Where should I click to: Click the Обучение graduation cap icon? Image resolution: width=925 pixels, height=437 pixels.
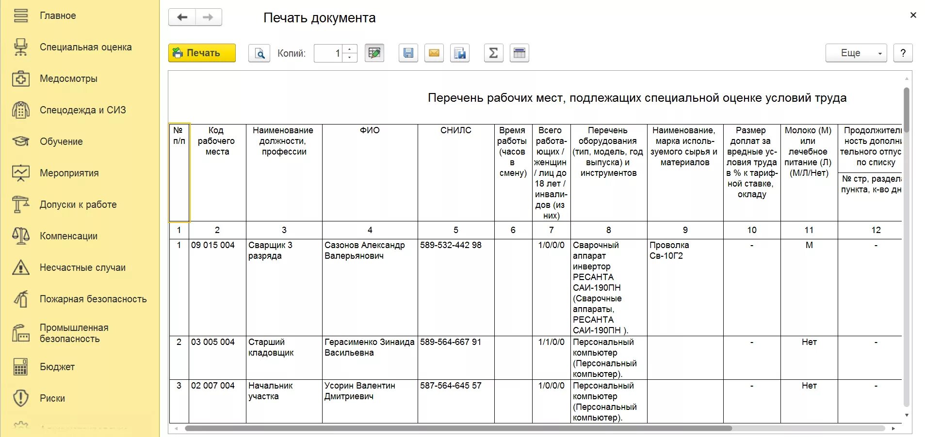pos(20,141)
